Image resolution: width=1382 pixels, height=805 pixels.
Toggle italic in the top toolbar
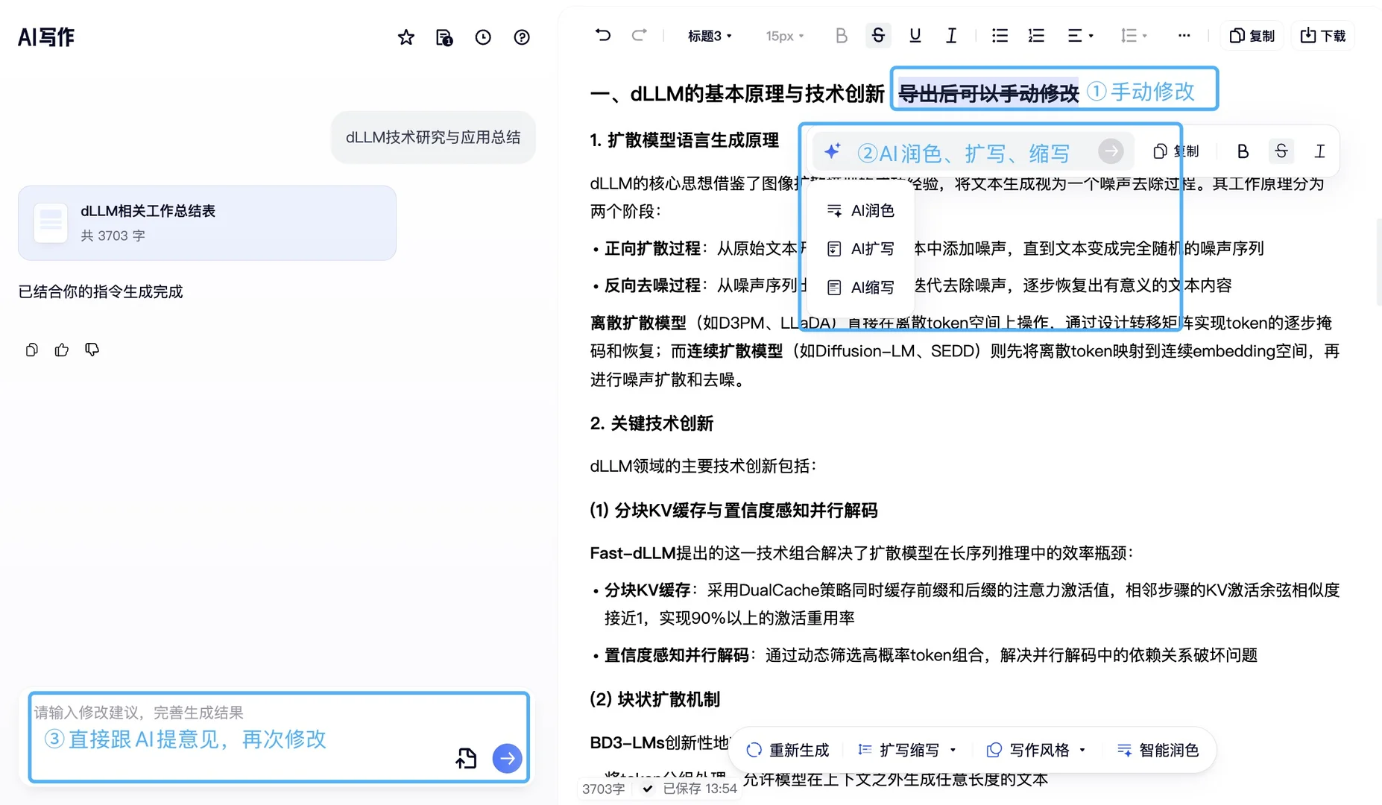[951, 35]
